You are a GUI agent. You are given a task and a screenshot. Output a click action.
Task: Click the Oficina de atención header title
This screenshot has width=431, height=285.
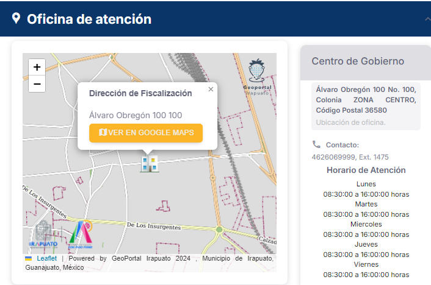pos(89,19)
